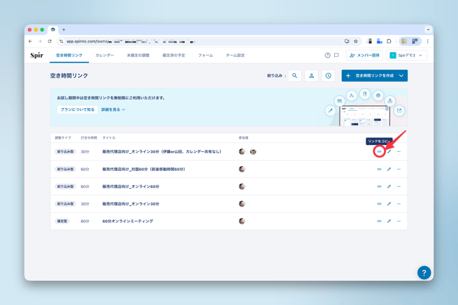Copy link for the first 販売代理店向け_オンライン30分 row
The height and width of the screenshot is (305, 458).
tap(379, 152)
